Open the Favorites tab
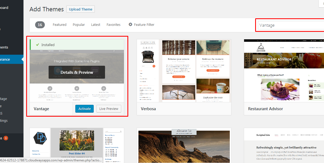The height and width of the screenshot is (163, 324). pos(113,25)
